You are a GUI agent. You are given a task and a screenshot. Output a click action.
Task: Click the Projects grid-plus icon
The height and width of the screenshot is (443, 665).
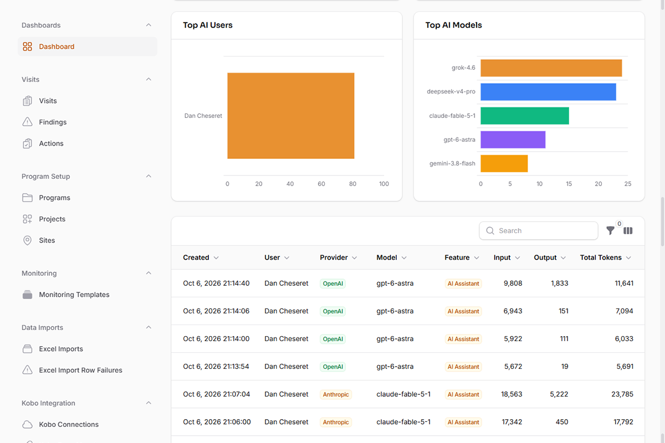point(27,219)
